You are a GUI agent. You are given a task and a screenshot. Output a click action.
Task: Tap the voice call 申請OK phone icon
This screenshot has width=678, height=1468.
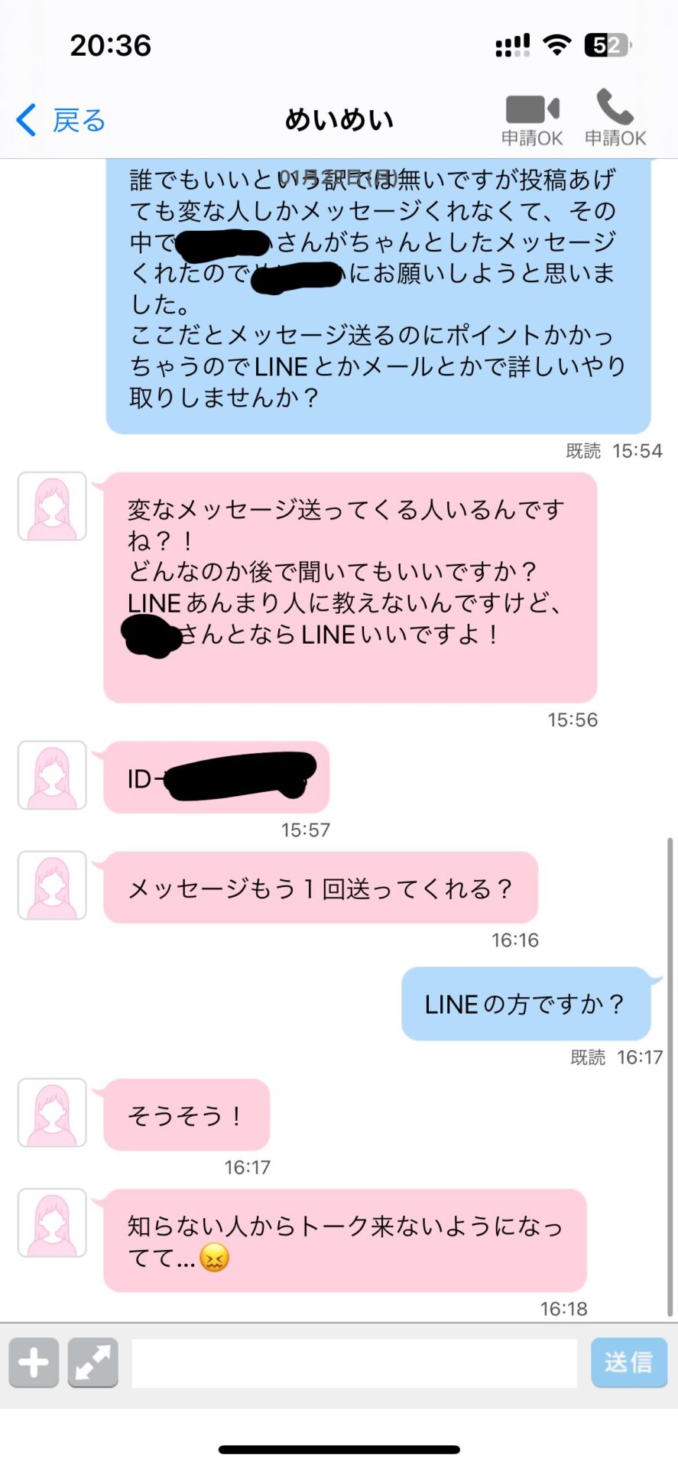(615, 107)
